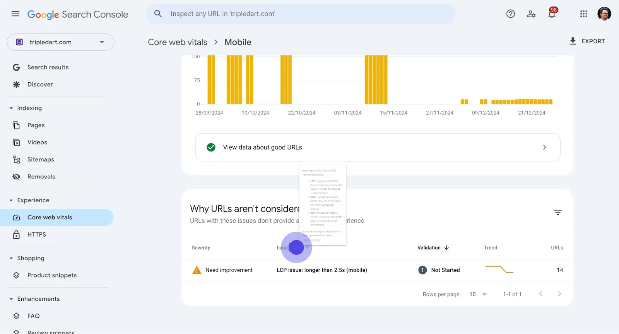Click the Not Started status icon

click(x=422, y=270)
